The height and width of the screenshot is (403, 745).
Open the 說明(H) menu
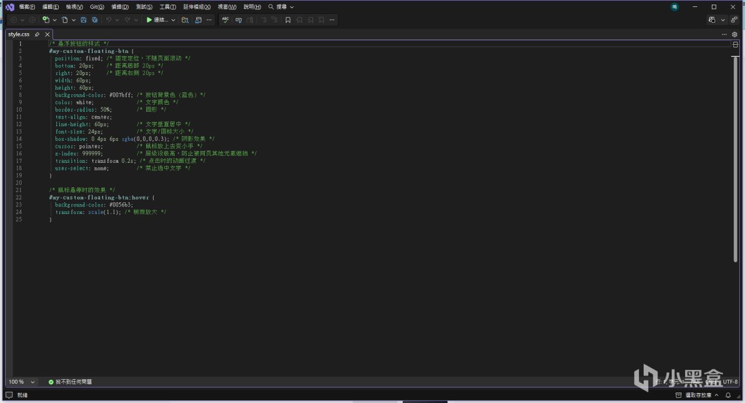[x=252, y=7]
